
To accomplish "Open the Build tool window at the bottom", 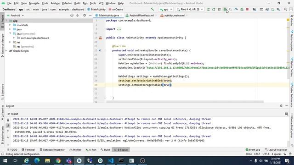I will point(105,150).
